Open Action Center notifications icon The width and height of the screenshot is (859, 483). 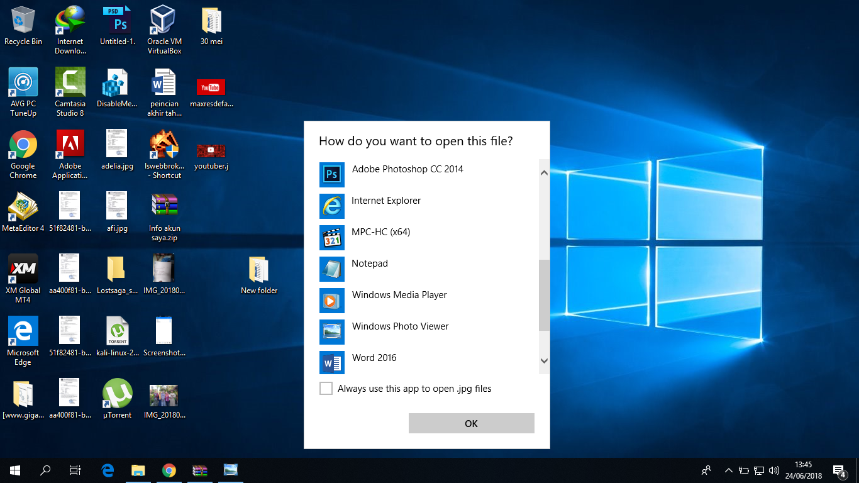(839, 470)
